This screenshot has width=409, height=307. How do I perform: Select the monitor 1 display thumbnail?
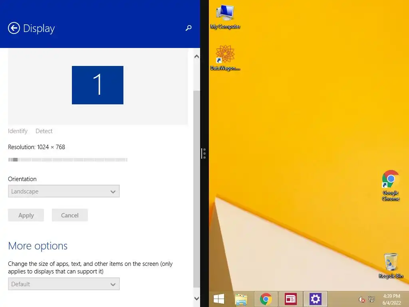pyautogui.click(x=97, y=85)
